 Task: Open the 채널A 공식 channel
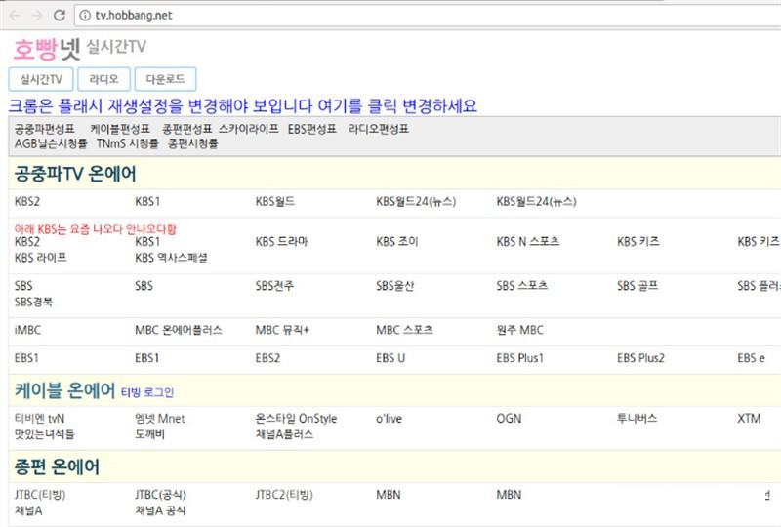click(x=160, y=510)
